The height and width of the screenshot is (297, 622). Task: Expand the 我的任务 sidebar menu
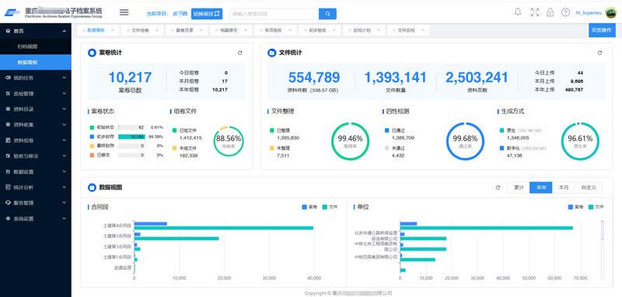(x=36, y=78)
